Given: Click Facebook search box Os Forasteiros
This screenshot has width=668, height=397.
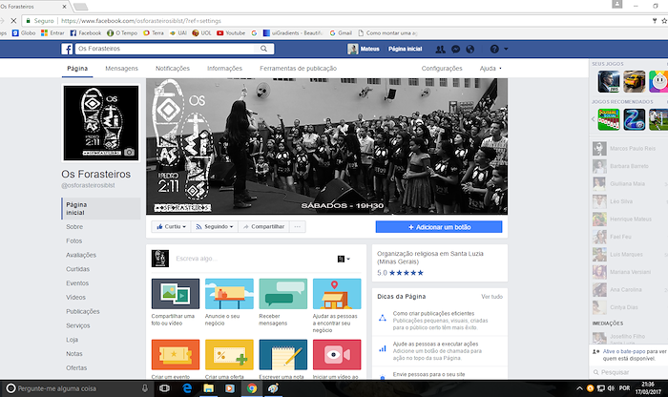Looking at the screenshot, I should (x=167, y=49).
